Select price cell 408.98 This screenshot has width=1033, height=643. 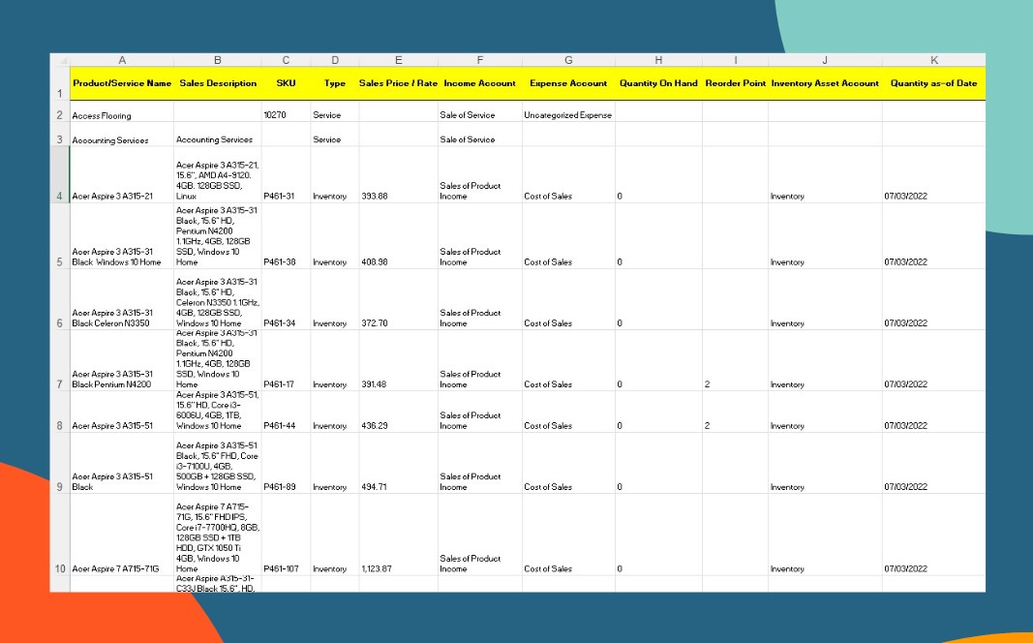399,236
